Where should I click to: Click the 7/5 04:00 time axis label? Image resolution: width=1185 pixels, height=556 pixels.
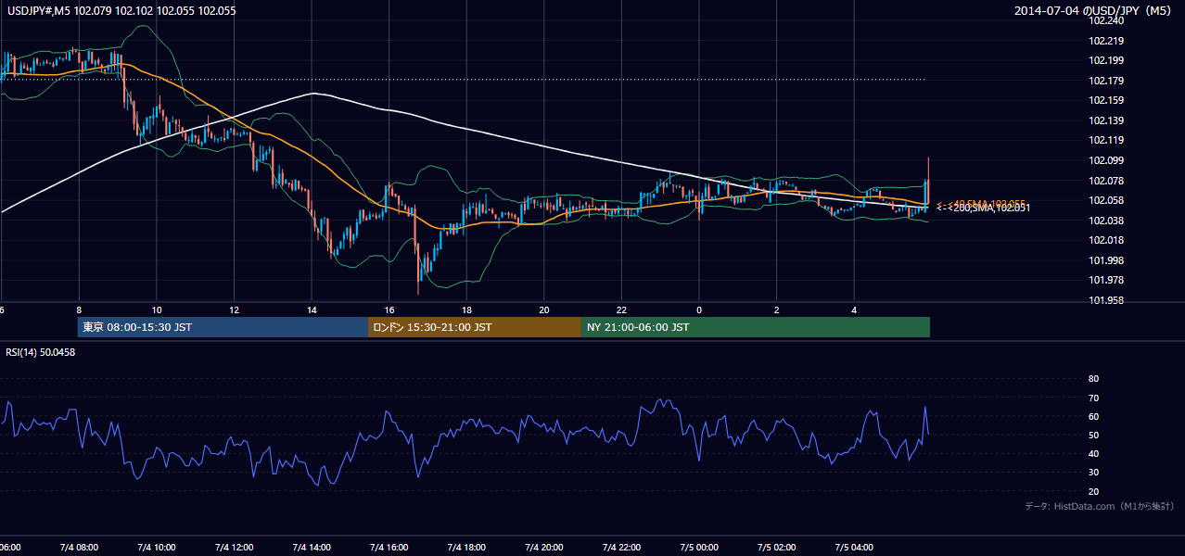click(854, 547)
